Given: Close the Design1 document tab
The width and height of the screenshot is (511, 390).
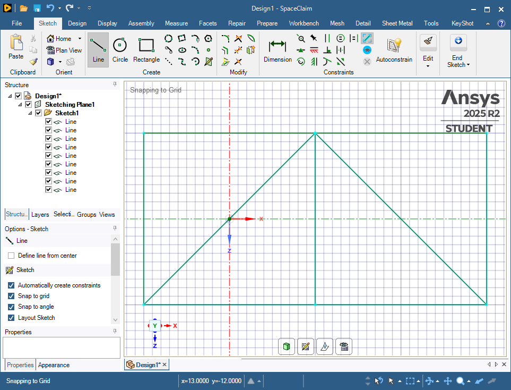Looking at the screenshot, I should tap(164, 364).
